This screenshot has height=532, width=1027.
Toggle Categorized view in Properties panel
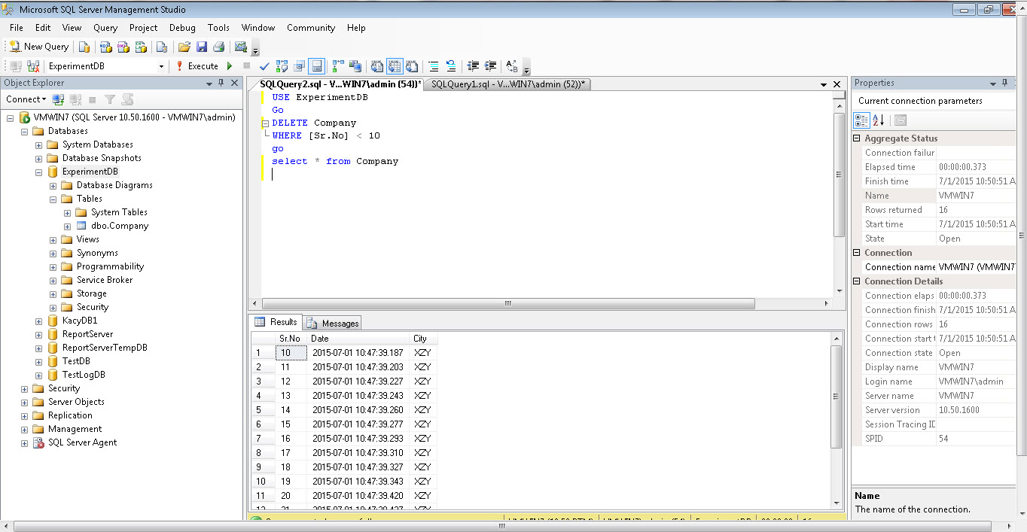coord(862,120)
